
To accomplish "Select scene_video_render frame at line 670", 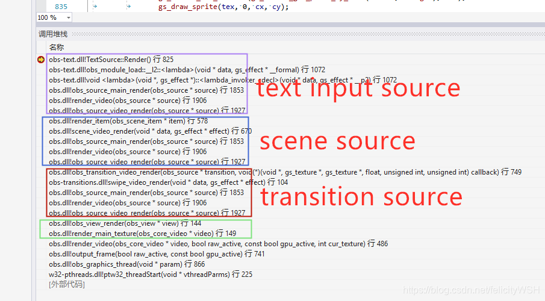I will 150,131.
